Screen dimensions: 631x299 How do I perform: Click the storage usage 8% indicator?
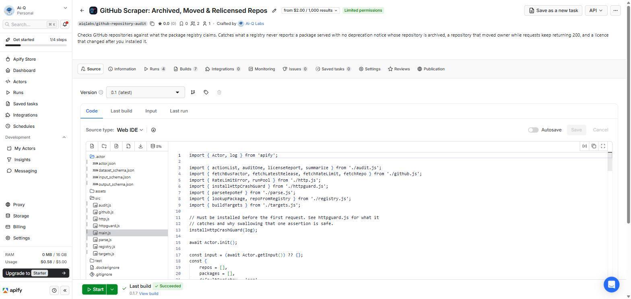[156, 146]
